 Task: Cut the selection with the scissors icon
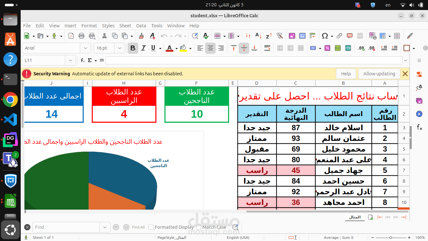pyautogui.click(x=105, y=36)
